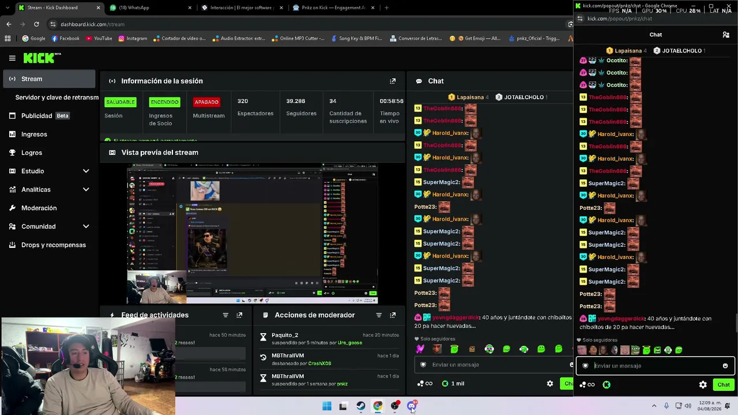This screenshot has height=415, width=738.
Task: Open the Chrome apps grid on bookmarks bar
Action: click(x=7, y=39)
